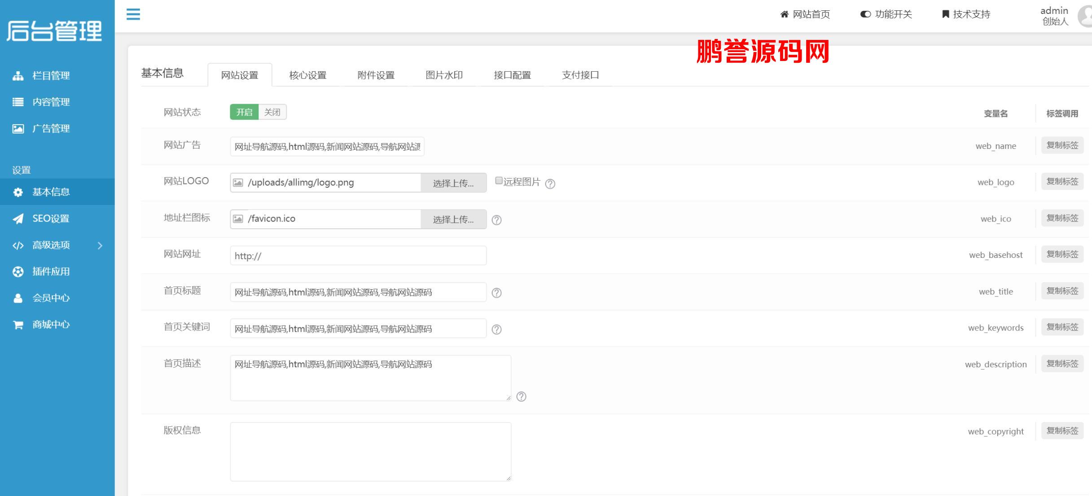
Task: Copy the web_description tag
Action: click(x=1062, y=364)
